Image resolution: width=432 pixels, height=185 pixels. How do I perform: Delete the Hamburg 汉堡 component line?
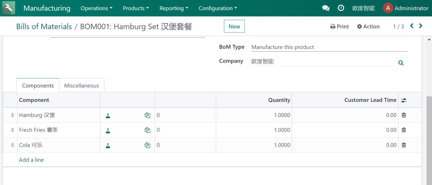[x=404, y=115]
